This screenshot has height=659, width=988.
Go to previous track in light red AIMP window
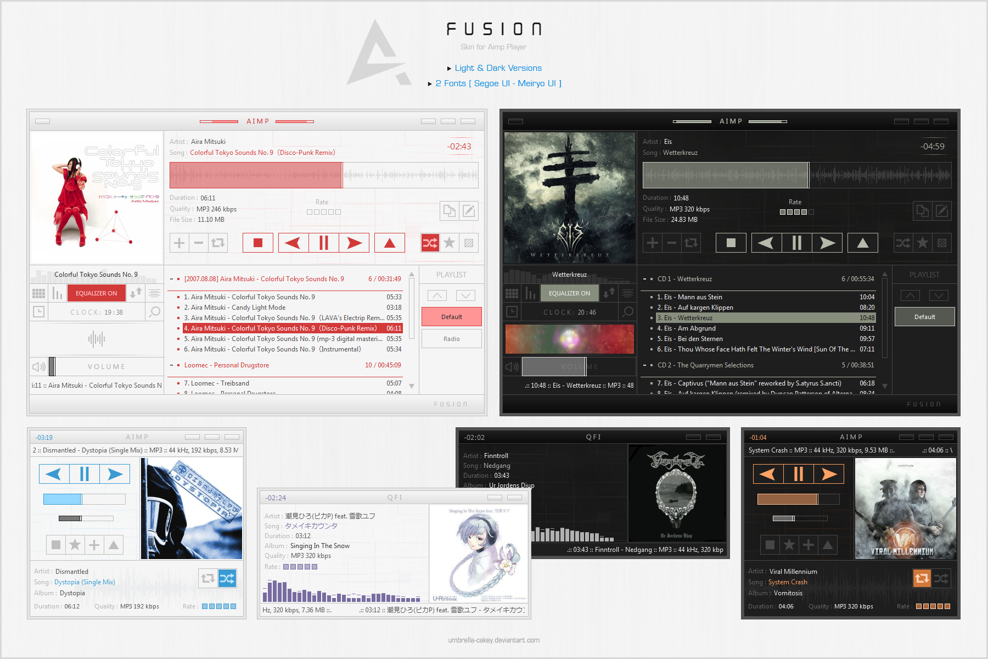coord(293,243)
